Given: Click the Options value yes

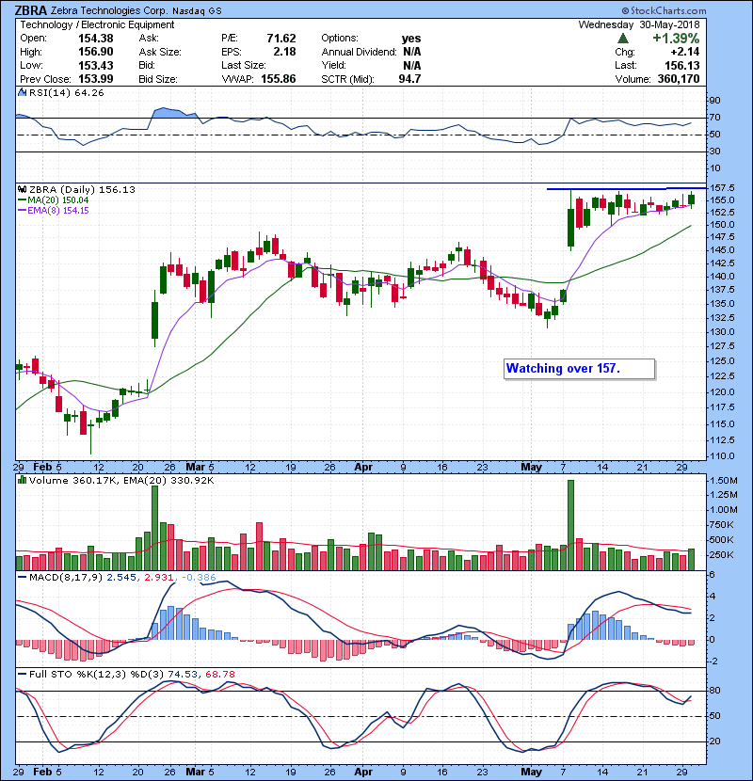Looking at the screenshot, I should pos(411,39).
